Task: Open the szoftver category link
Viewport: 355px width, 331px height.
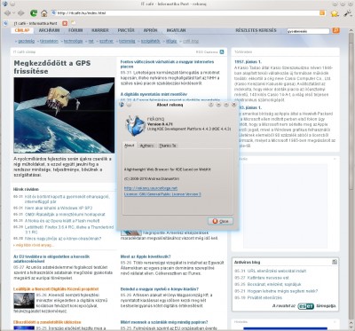Action: (106, 41)
